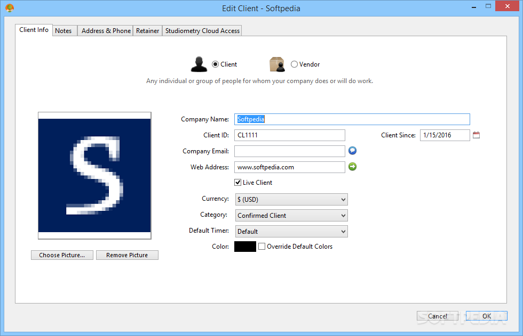Uncheck the Live Client checkbox
The width and height of the screenshot is (523, 336).
pyautogui.click(x=238, y=182)
